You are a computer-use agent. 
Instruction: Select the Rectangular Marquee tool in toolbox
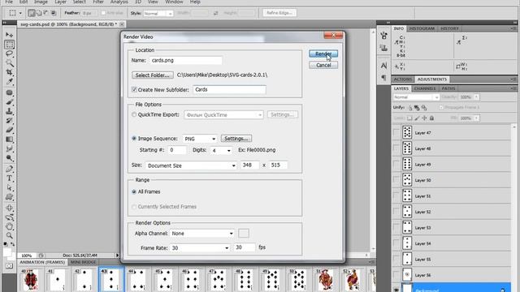[9, 45]
